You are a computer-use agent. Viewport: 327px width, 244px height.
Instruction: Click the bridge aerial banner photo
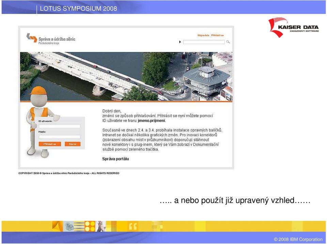coord(126,76)
